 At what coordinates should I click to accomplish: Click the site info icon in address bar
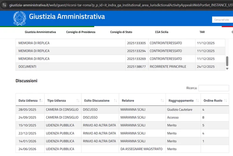point(4,5)
